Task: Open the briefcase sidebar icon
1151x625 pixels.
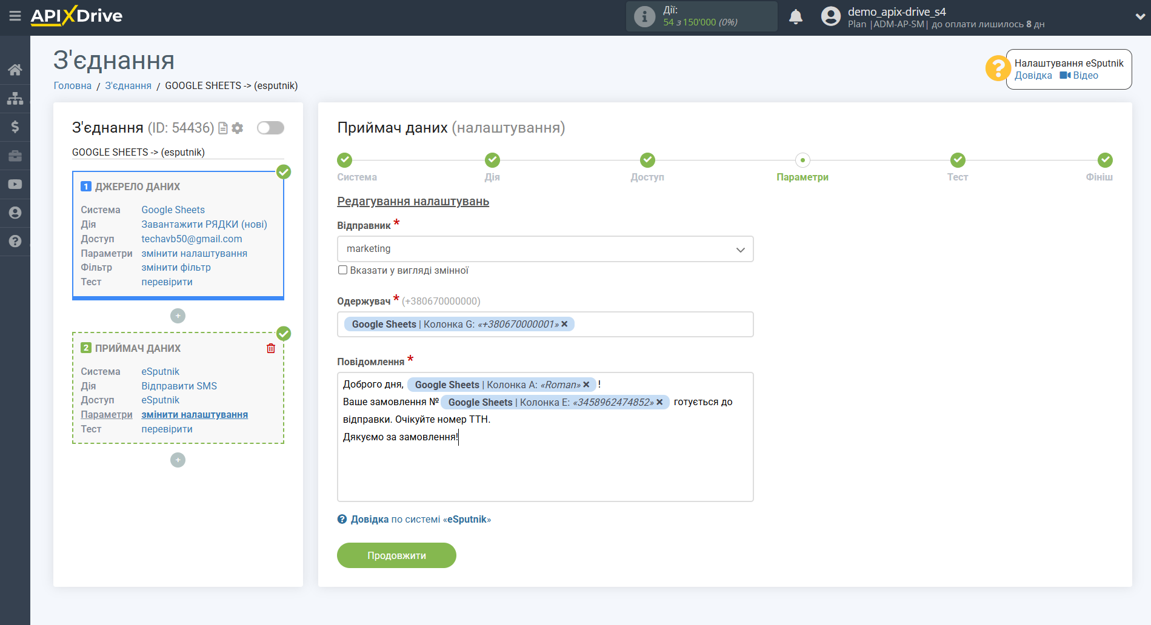Action: (15, 156)
